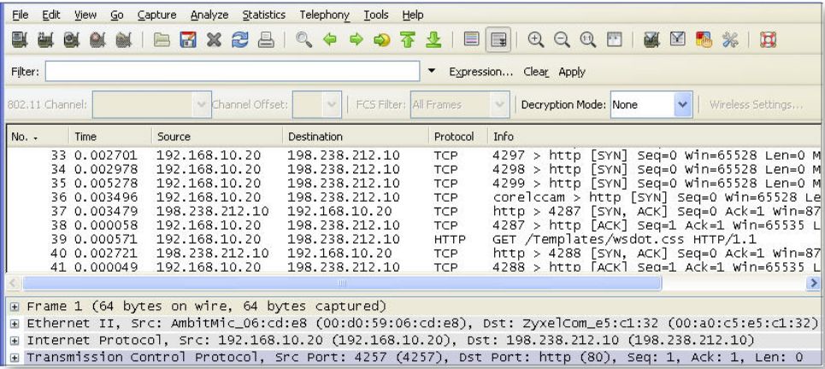Open the Statistics menu

(x=263, y=15)
